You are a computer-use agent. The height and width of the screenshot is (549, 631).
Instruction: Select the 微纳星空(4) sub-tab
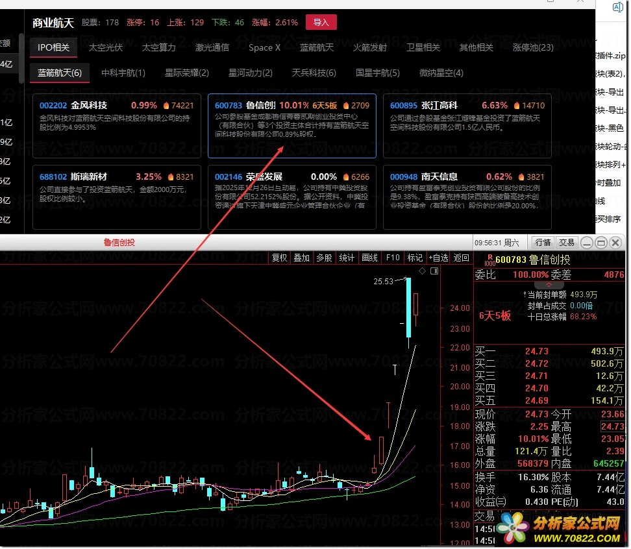[x=441, y=73]
